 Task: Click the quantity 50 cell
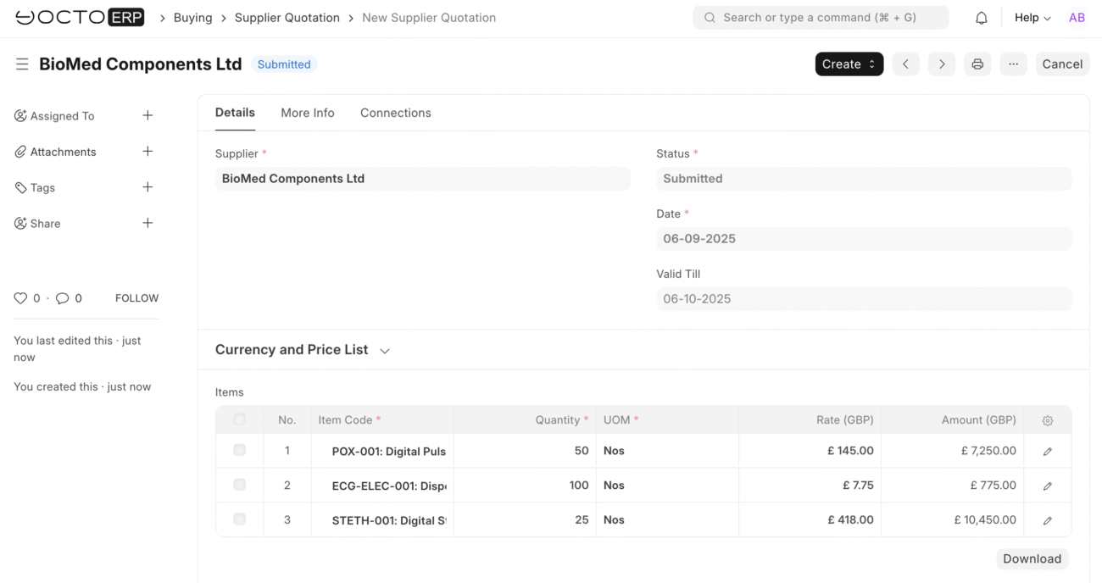tap(525, 452)
